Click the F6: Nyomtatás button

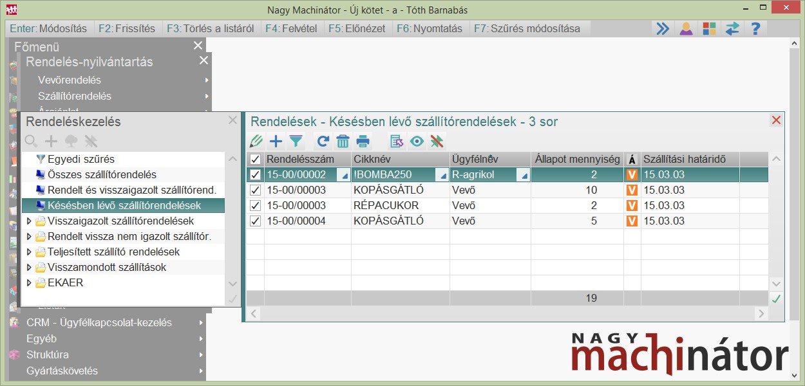coord(430,28)
